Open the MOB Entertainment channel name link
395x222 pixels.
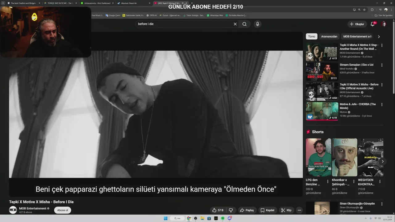pyautogui.click(x=33, y=208)
